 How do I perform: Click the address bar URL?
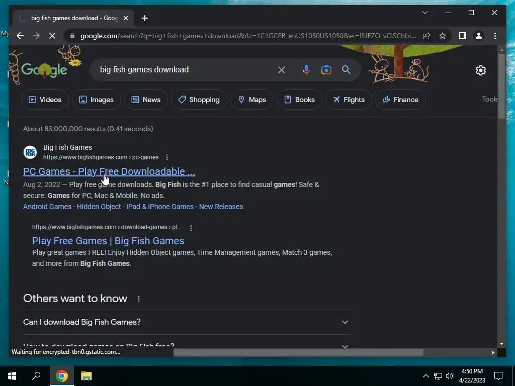[x=248, y=36]
